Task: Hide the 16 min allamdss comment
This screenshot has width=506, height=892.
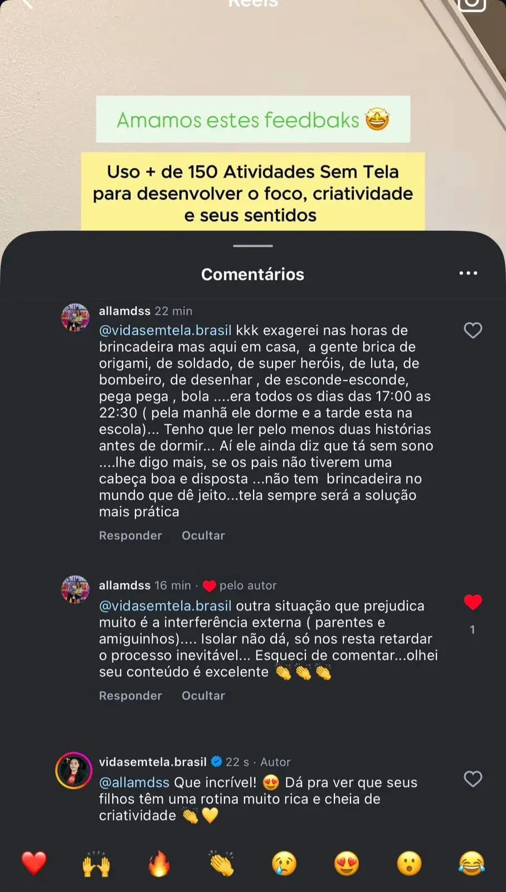Action: 203,696
